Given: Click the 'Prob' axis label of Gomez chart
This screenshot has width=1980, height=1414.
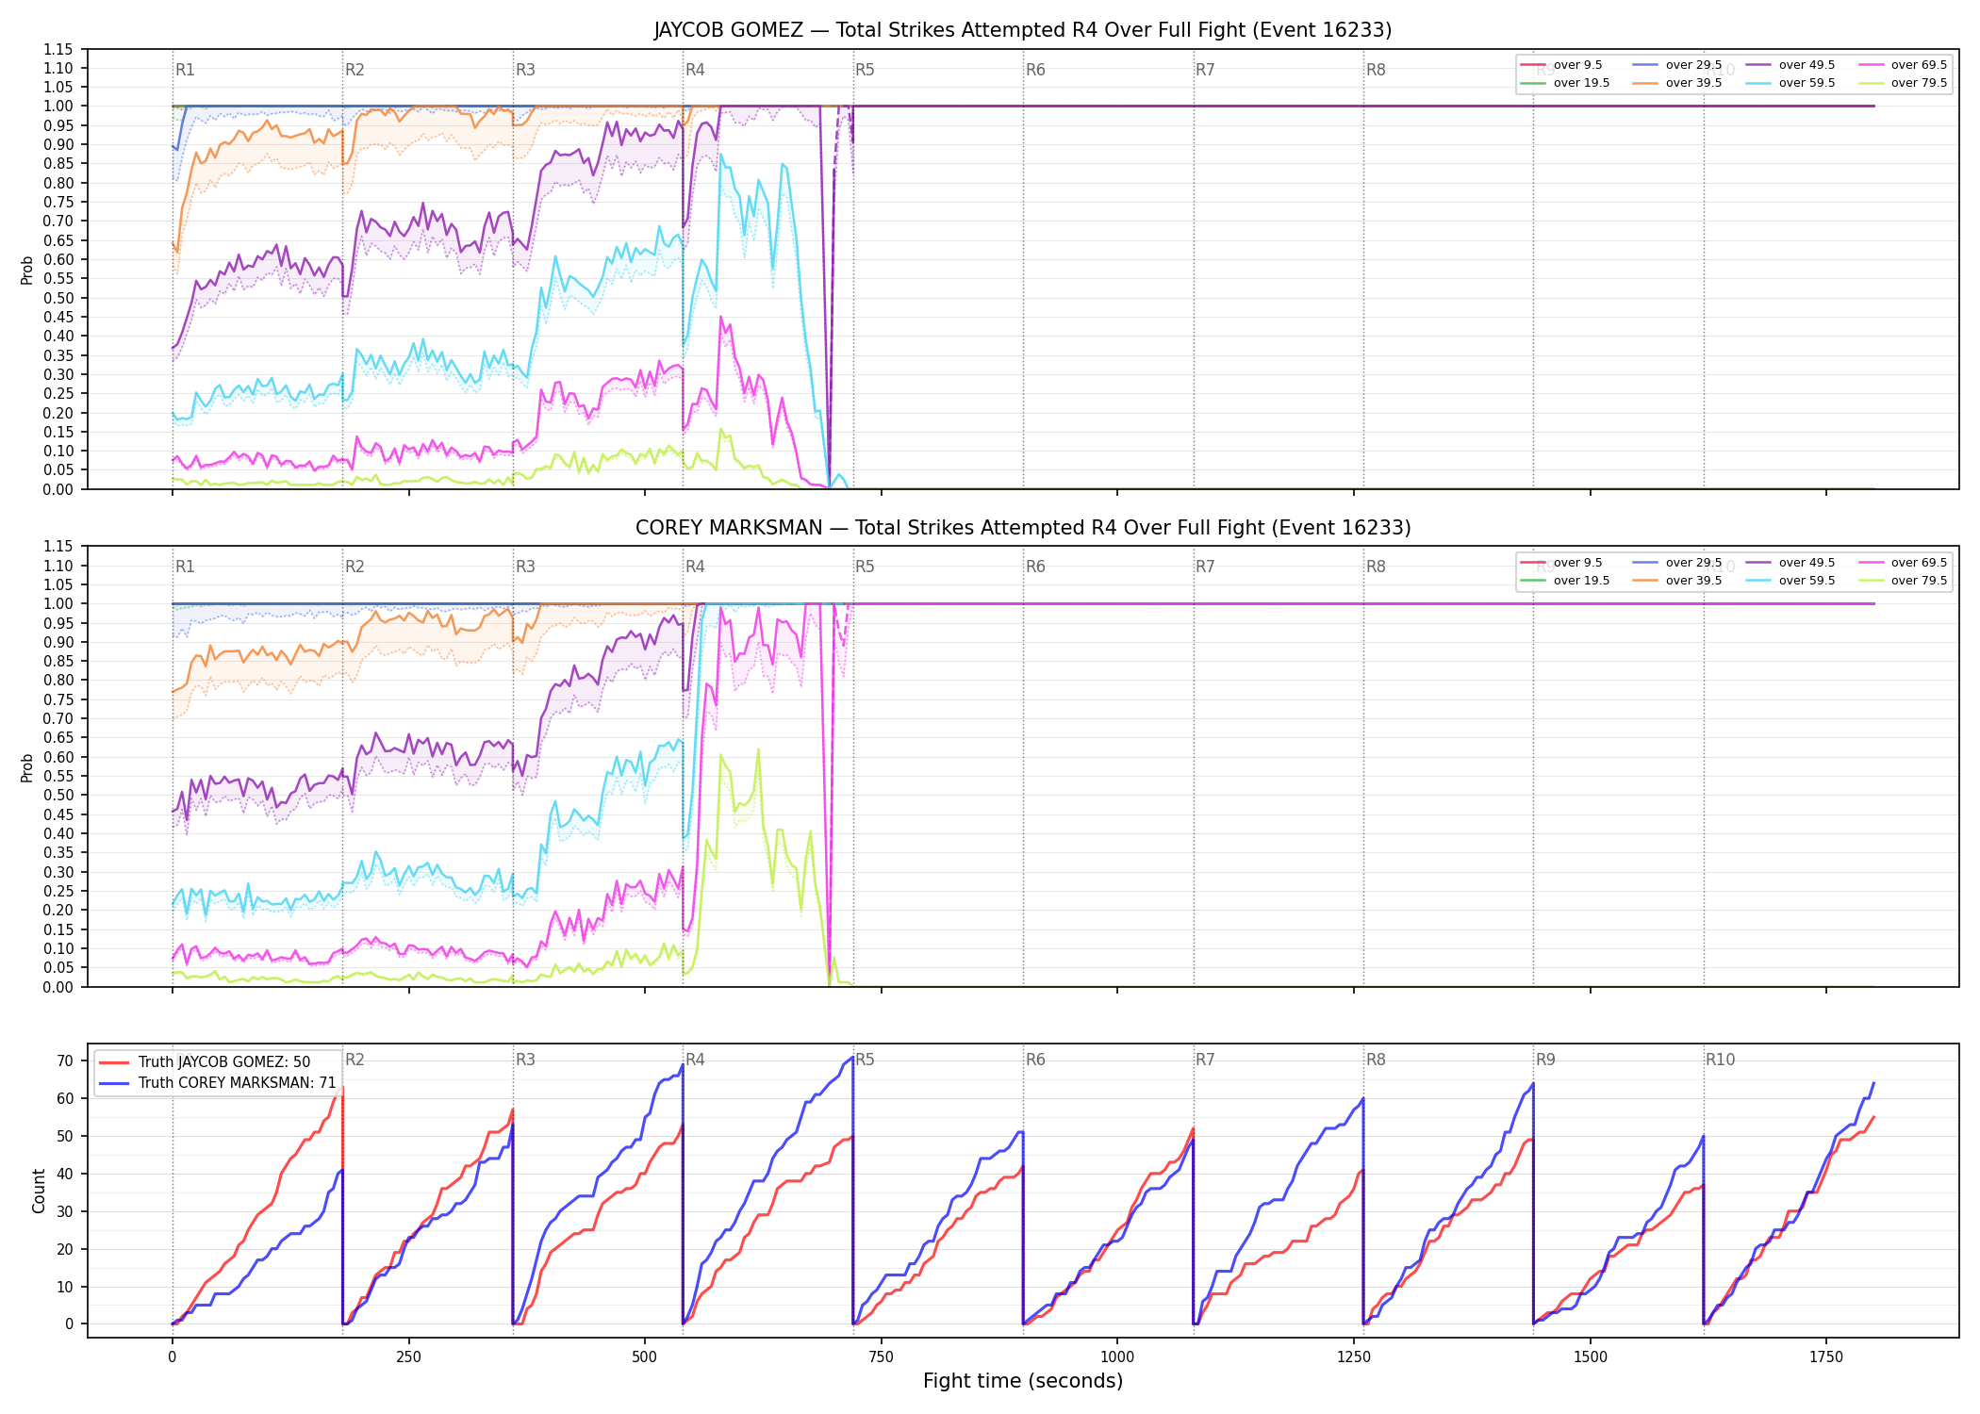Looking at the screenshot, I should coord(27,270).
